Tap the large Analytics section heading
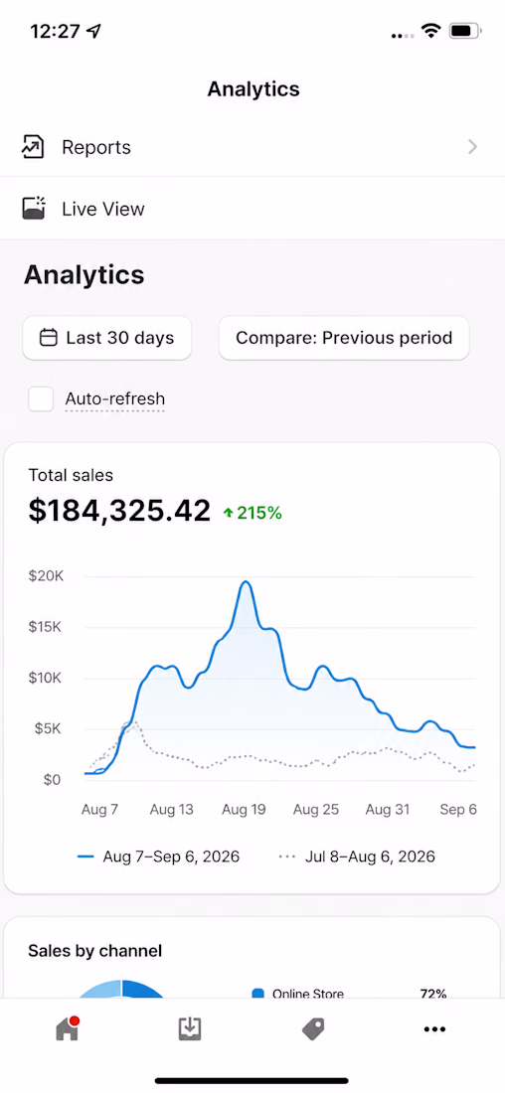505x1093 pixels. [x=84, y=274]
